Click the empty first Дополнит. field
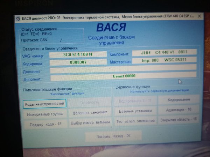This screenshot has width=210, height=157. click(x=123, y=68)
